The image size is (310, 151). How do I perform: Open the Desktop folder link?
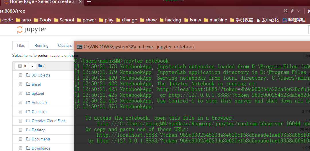pos(38,130)
